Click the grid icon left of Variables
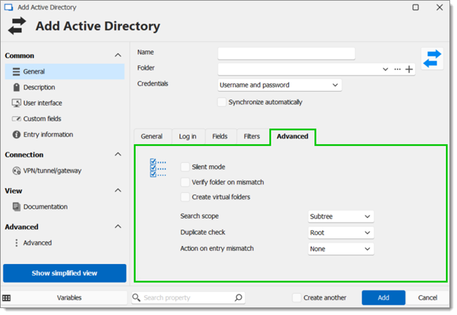The image size is (457, 315). (6, 298)
